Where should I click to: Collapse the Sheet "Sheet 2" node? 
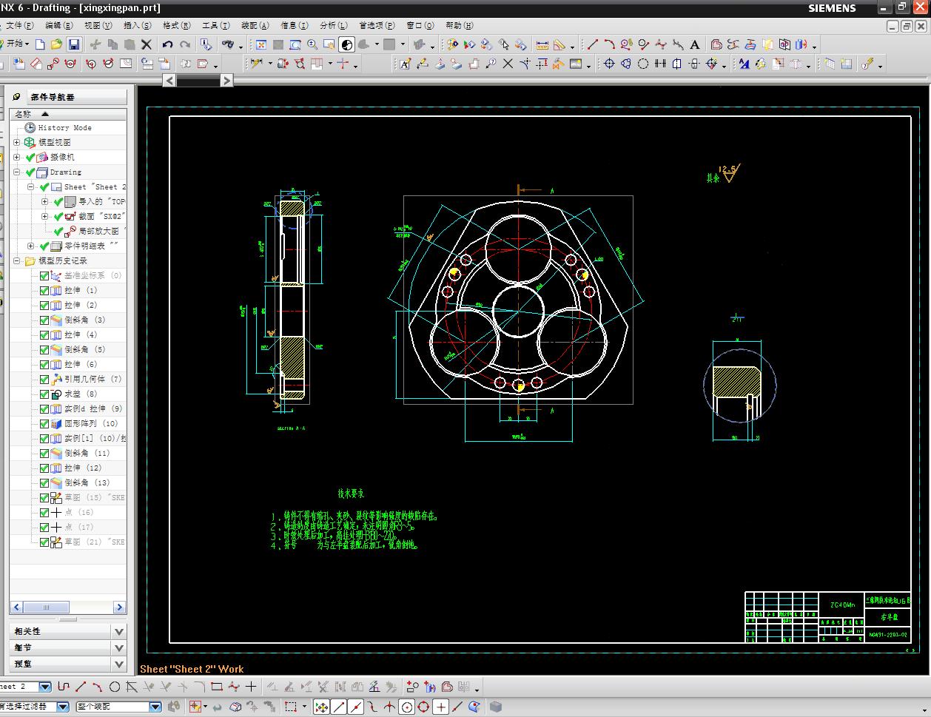tap(31, 186)
